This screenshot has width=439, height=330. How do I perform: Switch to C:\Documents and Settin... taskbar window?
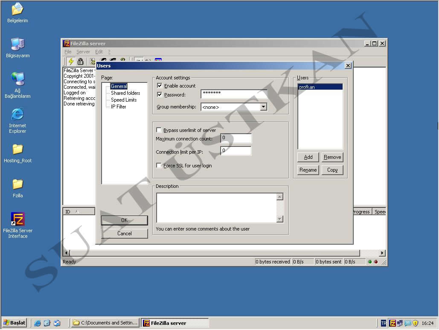click(x=105, y=323)
